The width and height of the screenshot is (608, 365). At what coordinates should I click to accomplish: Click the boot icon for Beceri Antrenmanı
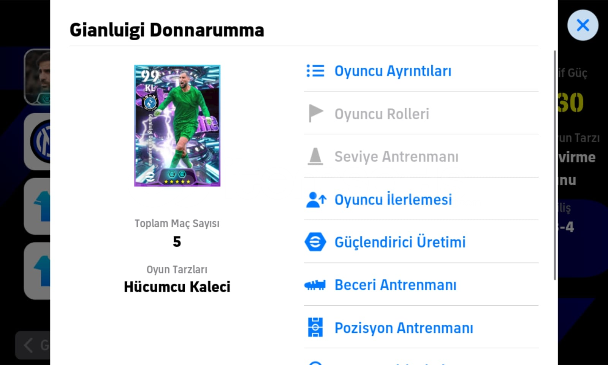(315, 285)
